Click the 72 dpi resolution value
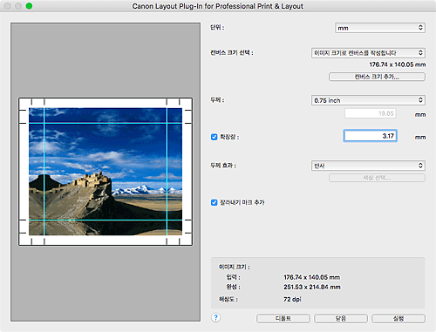This screenshot has height=332, width=436. [x=292, y=299]
